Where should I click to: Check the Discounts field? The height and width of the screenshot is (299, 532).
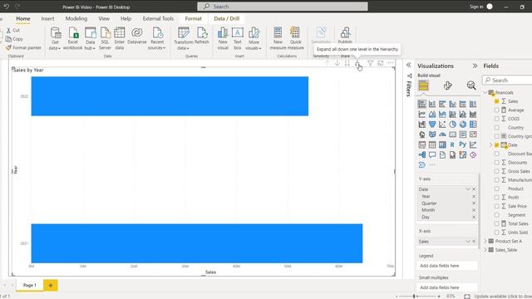coord(497,163)
